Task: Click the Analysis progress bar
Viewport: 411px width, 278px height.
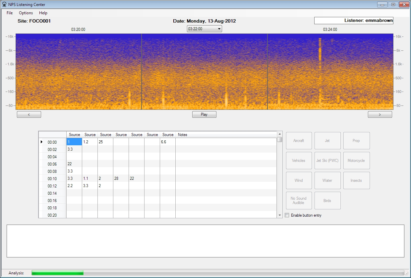Action: (217, 273)
